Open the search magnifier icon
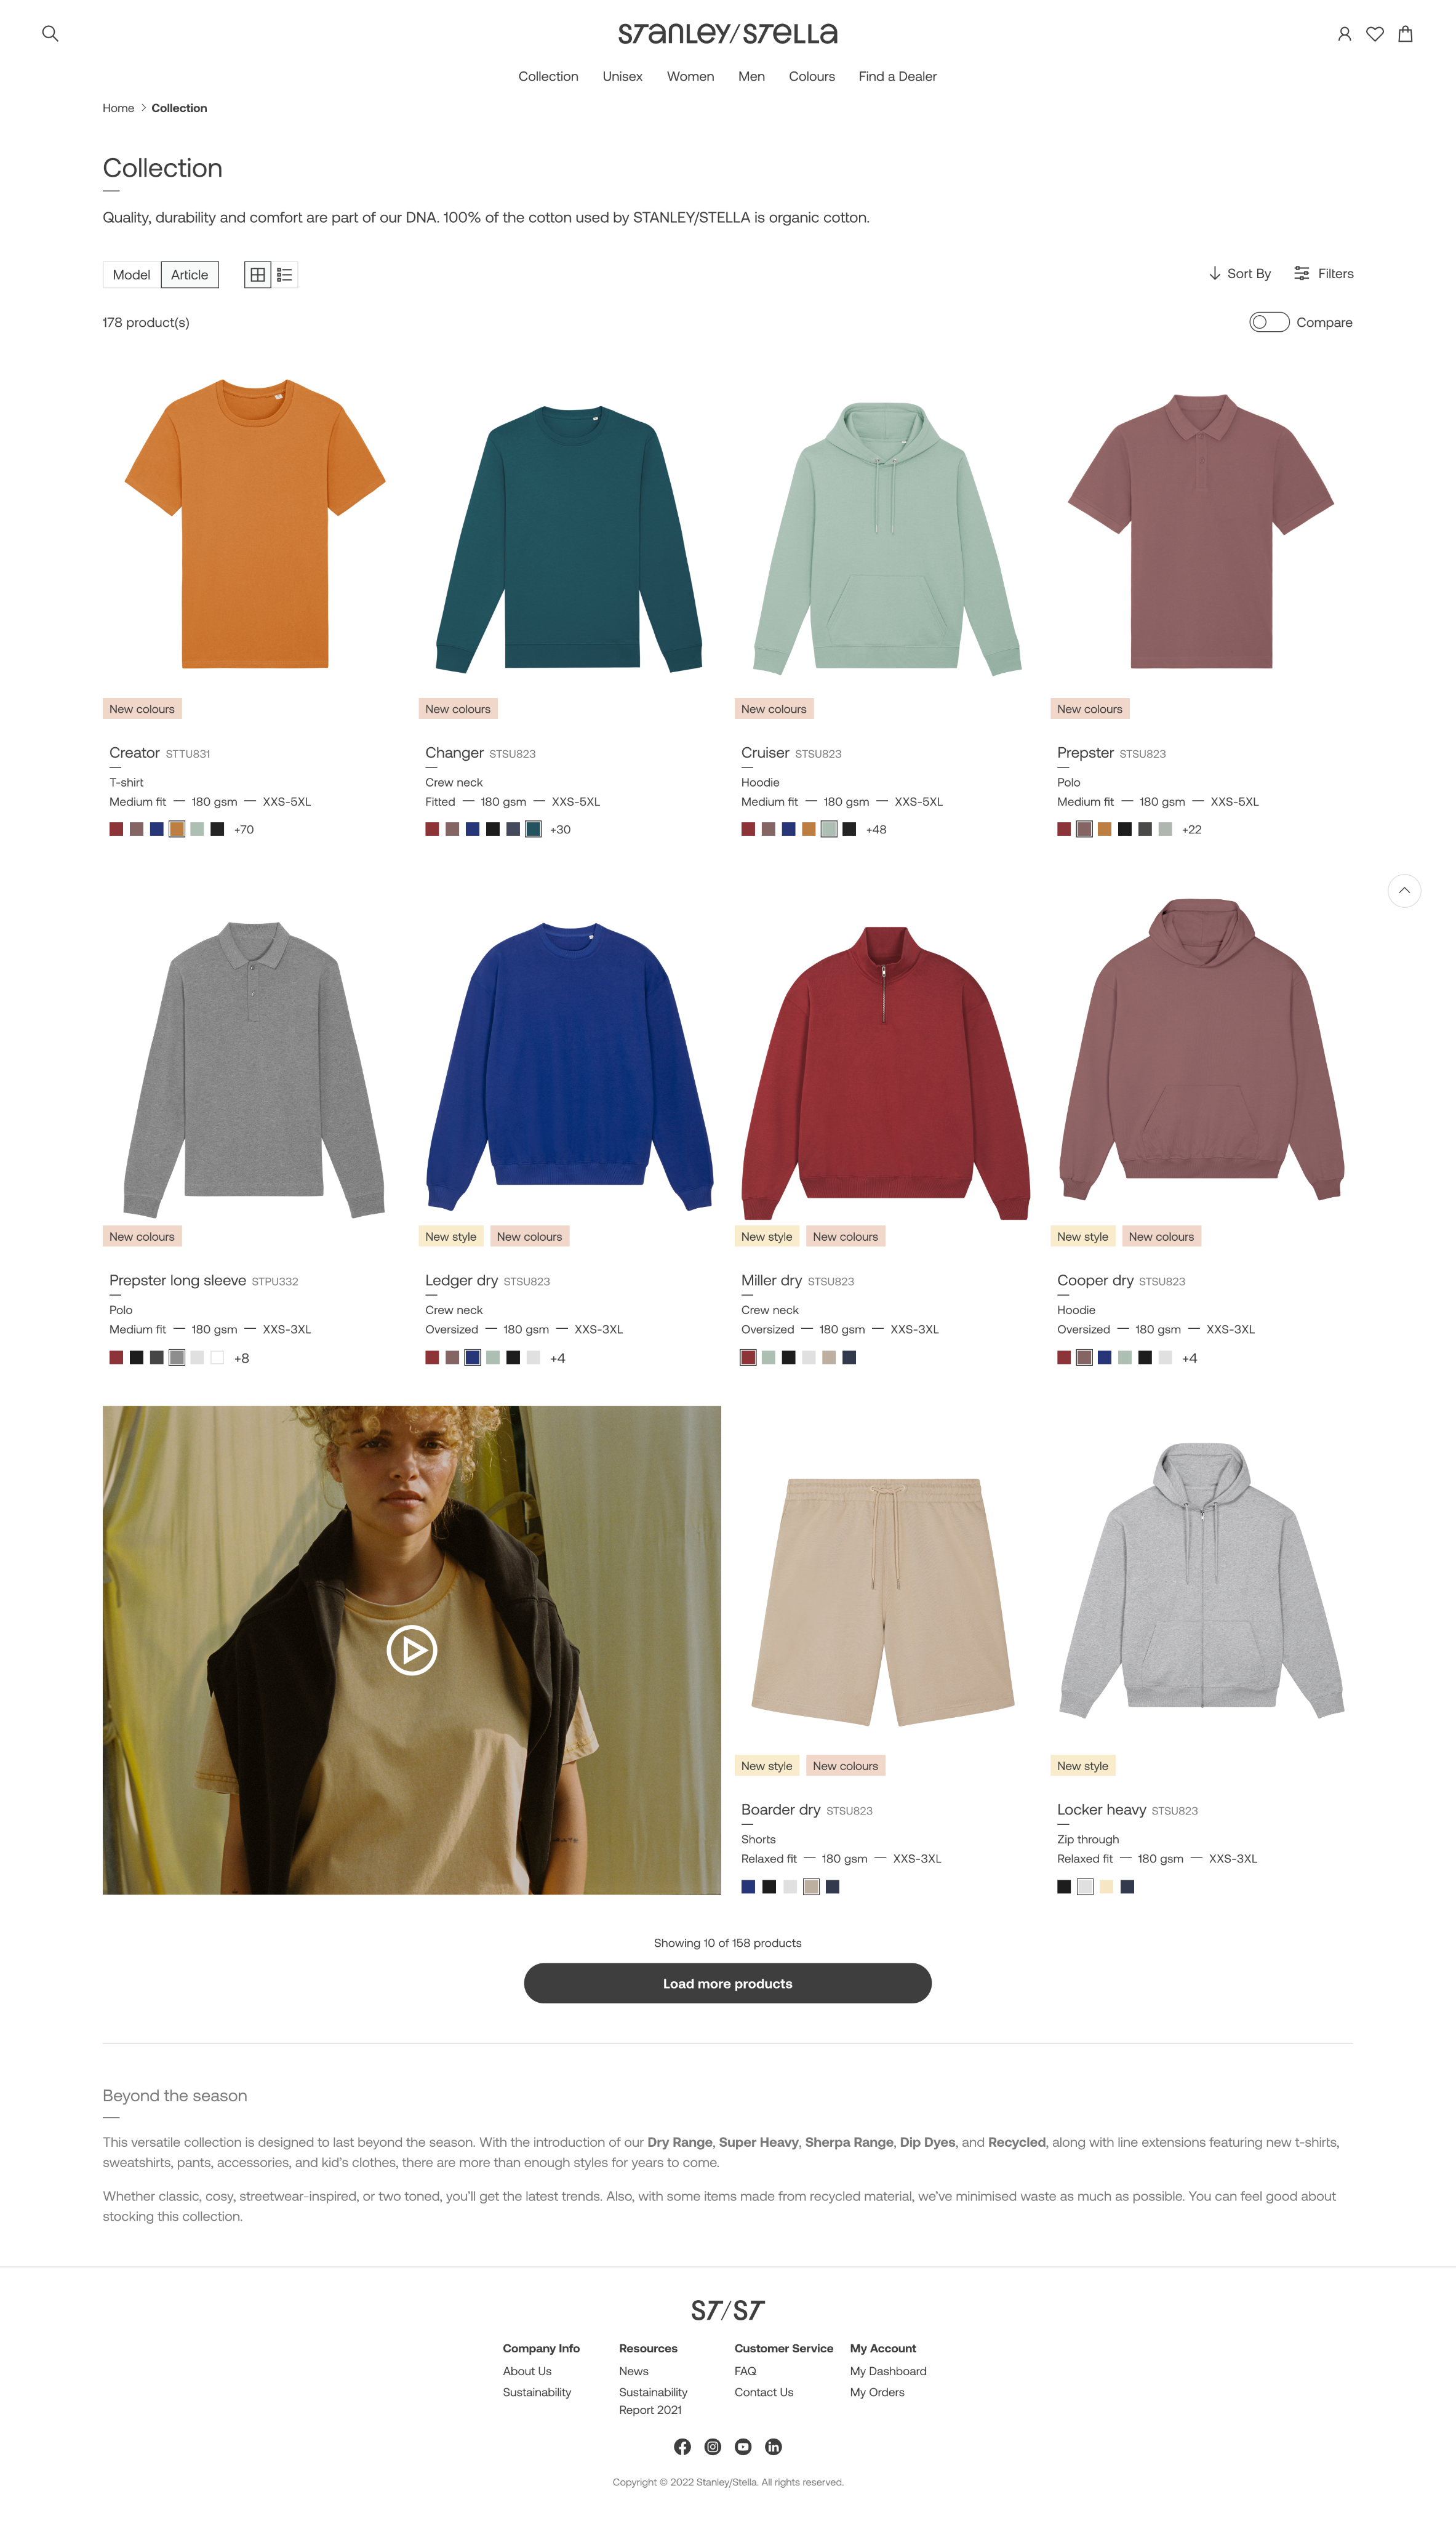Image resolution: width=1456 pixels, height=2521 pixels. click(x=50, y=33)
